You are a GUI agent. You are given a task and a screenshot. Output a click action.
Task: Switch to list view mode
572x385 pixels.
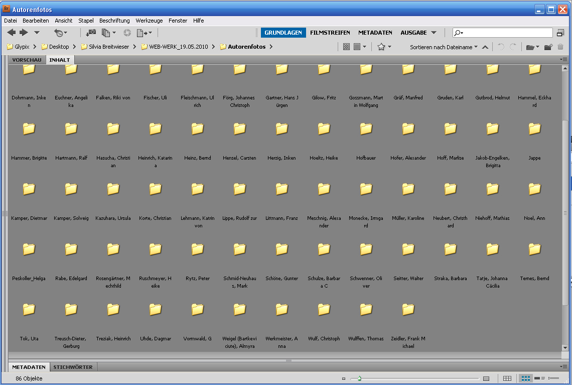553,378
